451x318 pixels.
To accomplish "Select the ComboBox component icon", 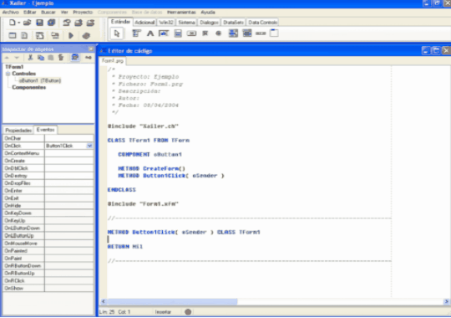I will coord(247,33).
